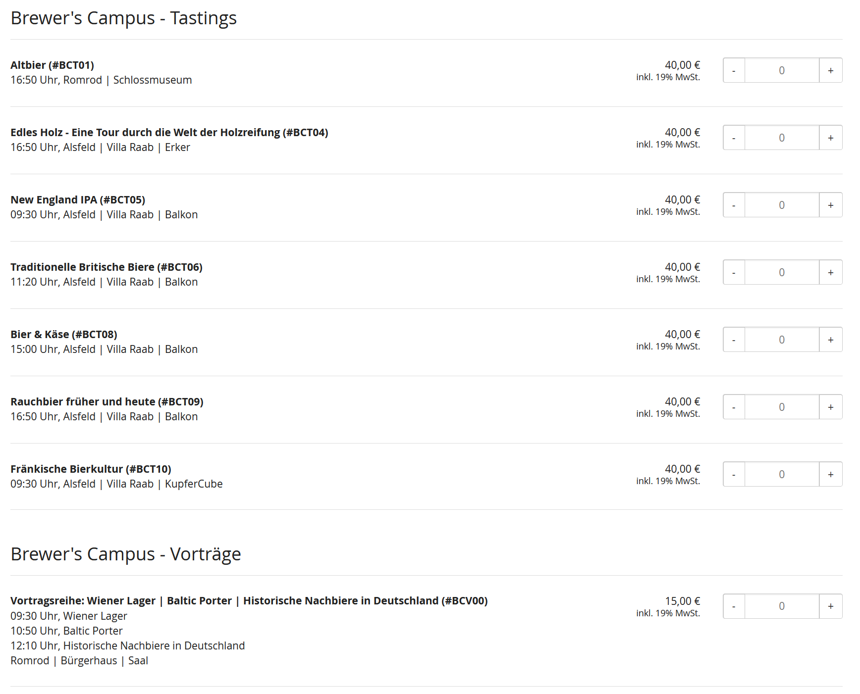Click minus for Fränkische Bierkultur tasting
Screen dimensions: 860x694
click(x=734, y=474)
